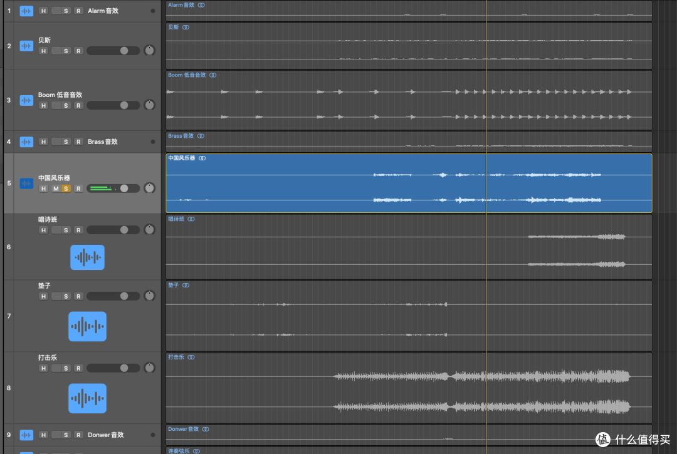Click loop icon on Donwer 音效 region

point(206,429)
